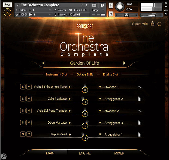This screenshot has height=160, width=169.
Task: Click octave shift knob for Harp Plucked
Action: pos(85,138)
